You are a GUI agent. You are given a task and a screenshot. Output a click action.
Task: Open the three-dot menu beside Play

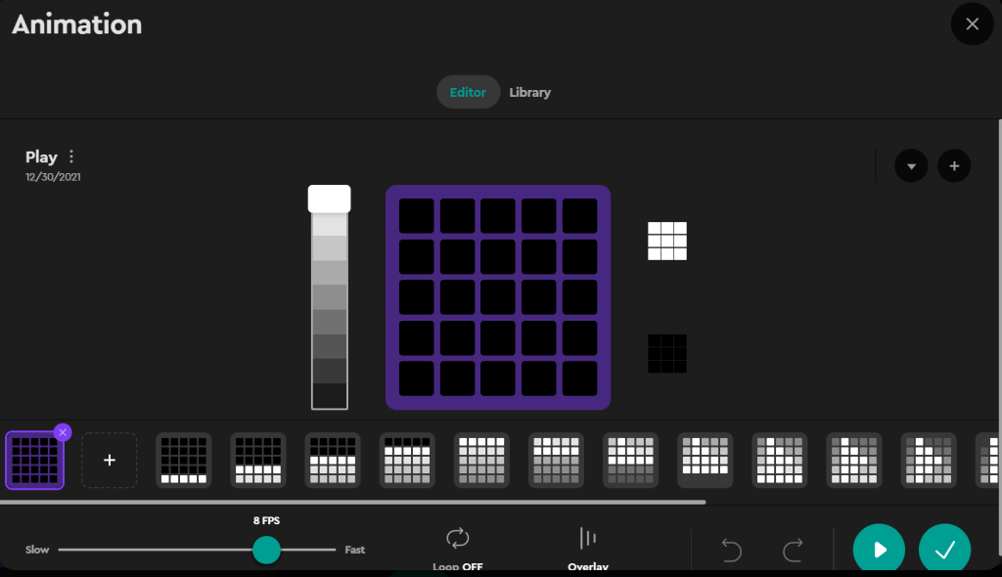click(71, 156)
